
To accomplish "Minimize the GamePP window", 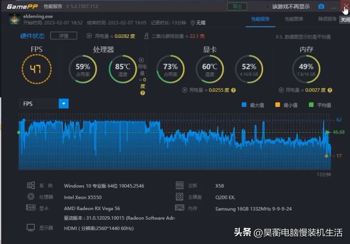I will coord(333,7).
